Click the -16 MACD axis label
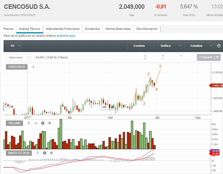Screen dimensions: 223x174 (214, 165)
